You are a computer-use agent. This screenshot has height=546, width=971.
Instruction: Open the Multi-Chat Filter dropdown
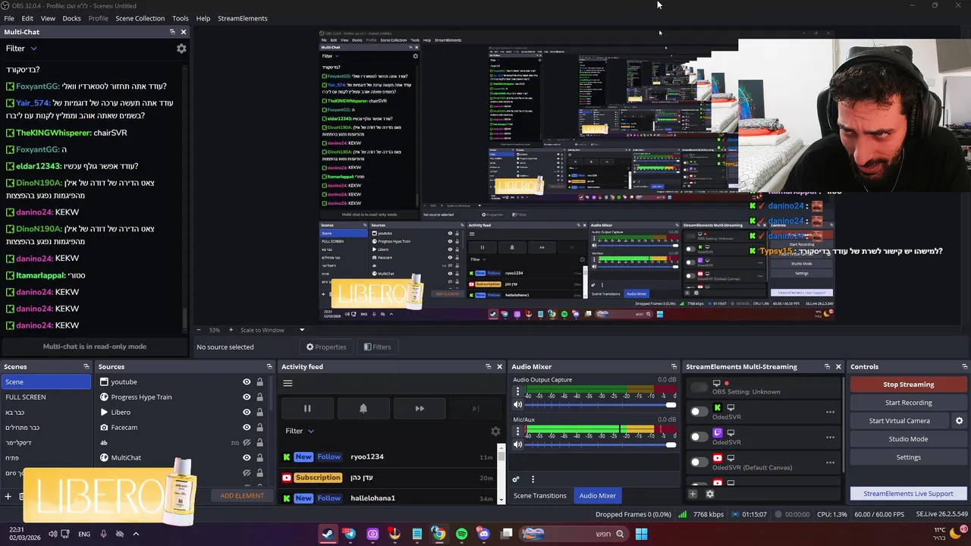coord(21,49)
